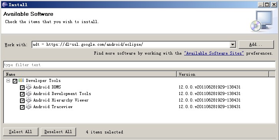This screenshot has height=140, width=279.
Task: Select the Android Hierarchy Viewer row label
Action: pos(61,100)
